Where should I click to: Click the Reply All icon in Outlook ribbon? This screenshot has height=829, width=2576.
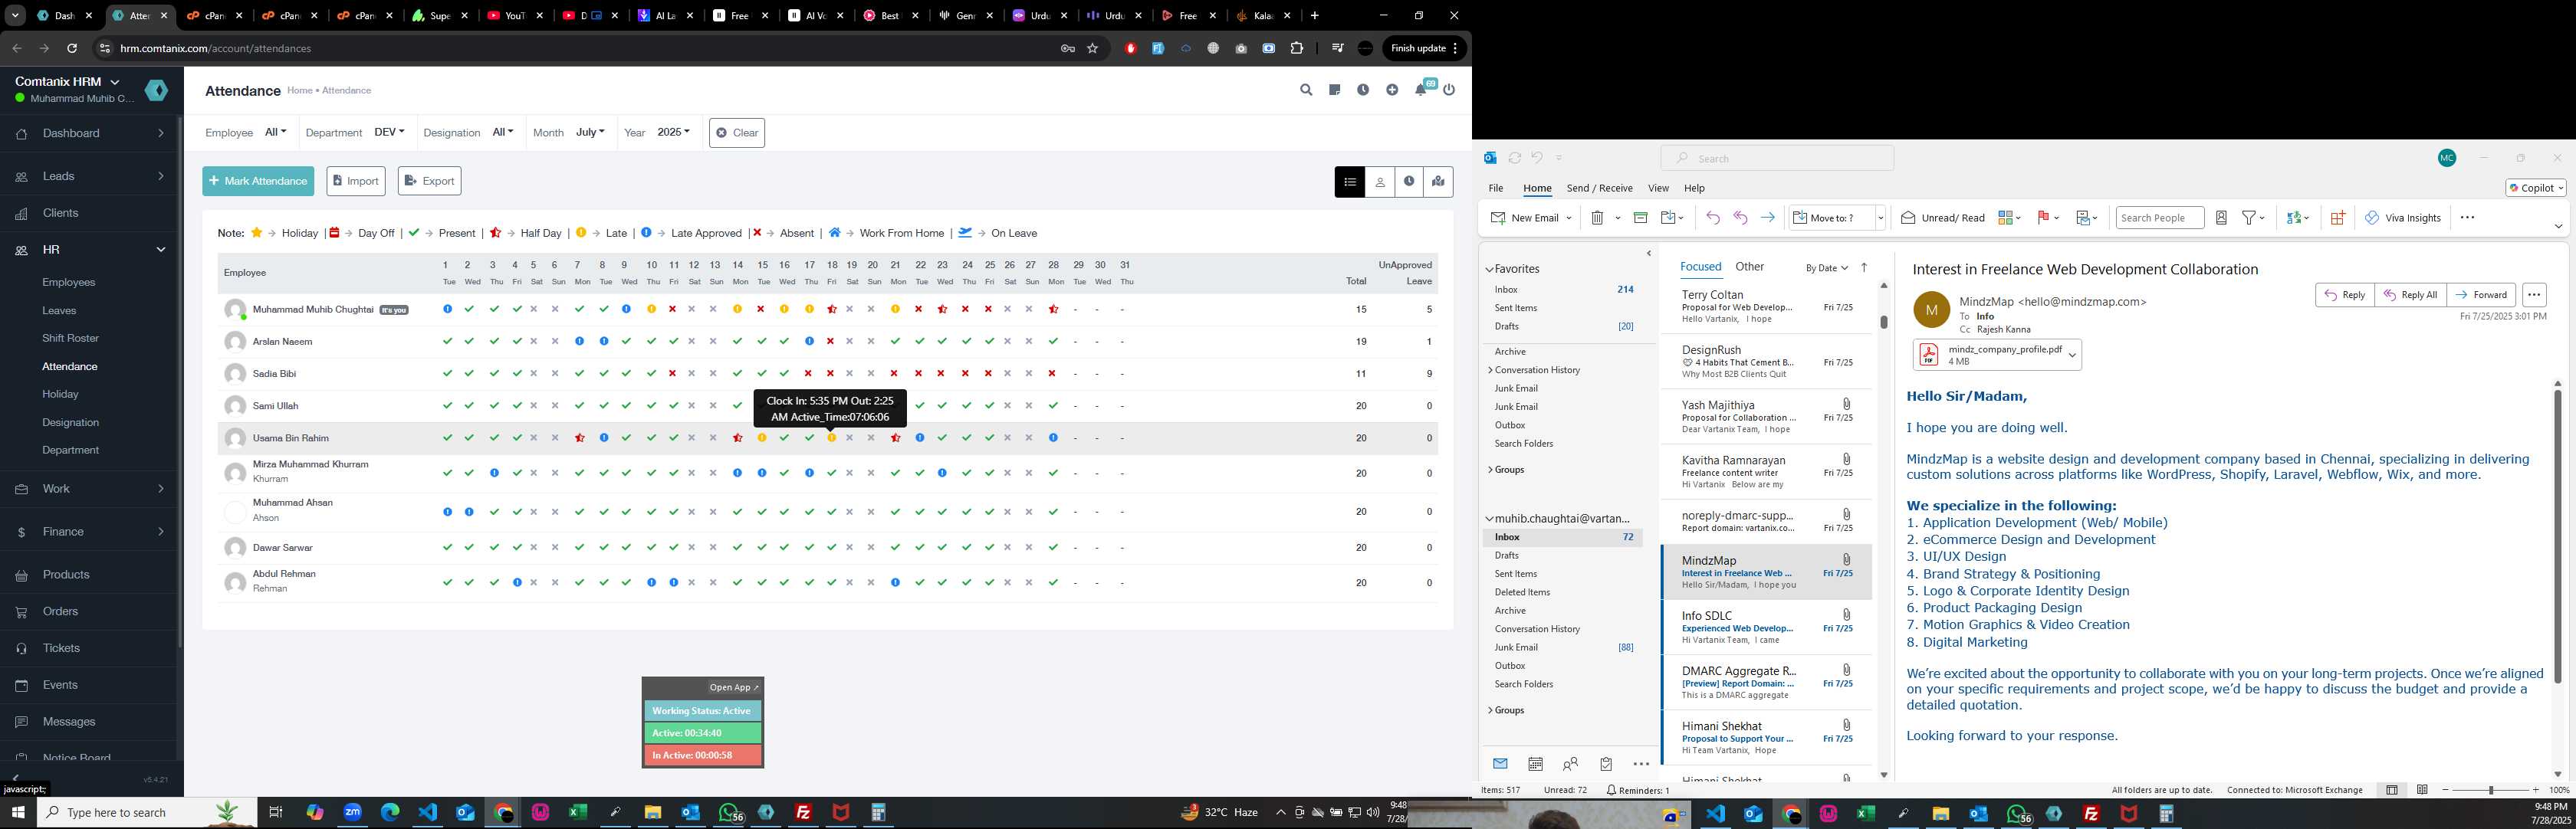tap(1740, 218)
